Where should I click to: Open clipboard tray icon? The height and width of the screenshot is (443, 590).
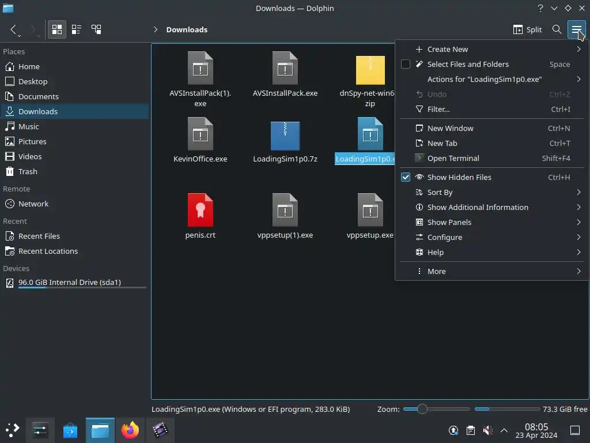[470, 430]
